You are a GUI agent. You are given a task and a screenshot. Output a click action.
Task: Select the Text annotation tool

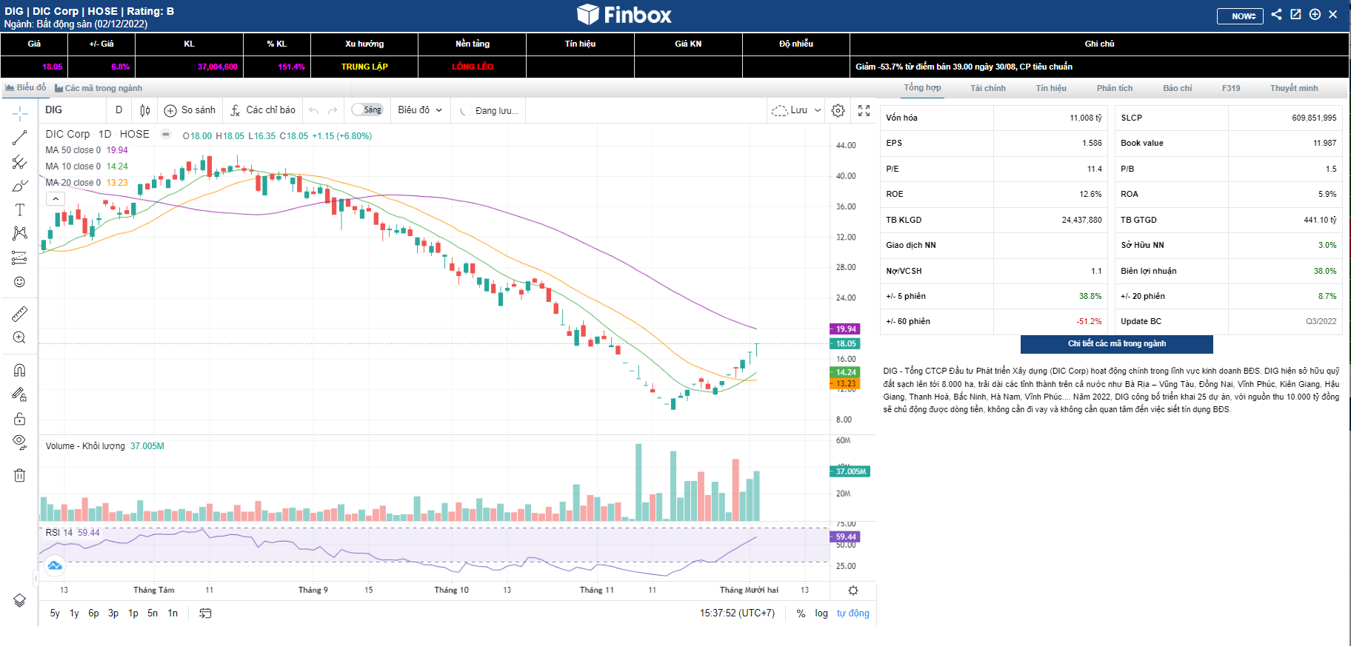click(20, 210)
